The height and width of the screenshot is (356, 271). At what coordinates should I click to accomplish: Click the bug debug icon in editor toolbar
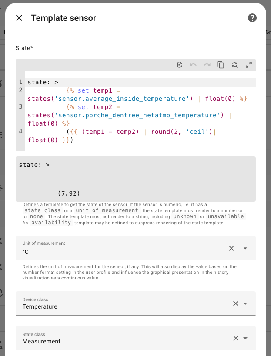point(179,65)
